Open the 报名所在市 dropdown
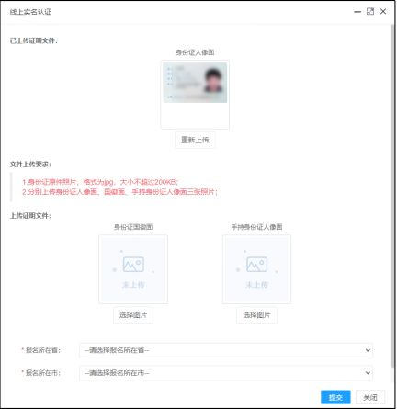Screen dimensions: 397x409 pos(226,373)
